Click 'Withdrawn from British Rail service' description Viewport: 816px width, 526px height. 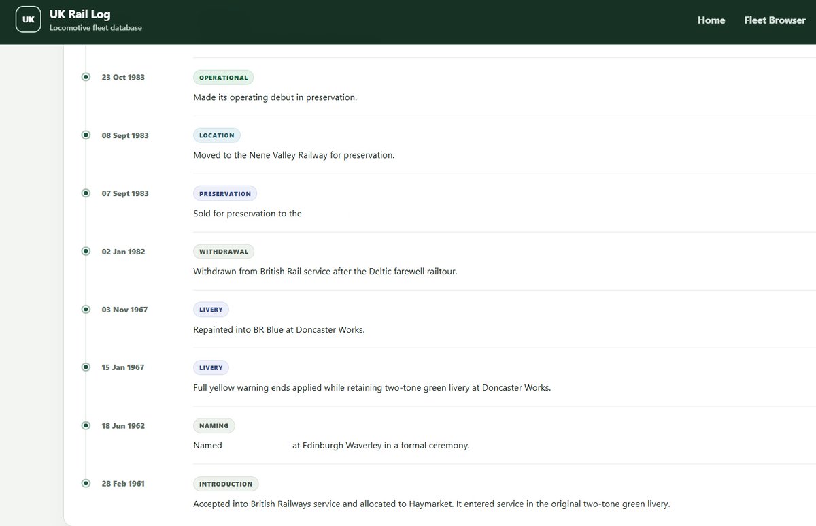tap(325, 272)
